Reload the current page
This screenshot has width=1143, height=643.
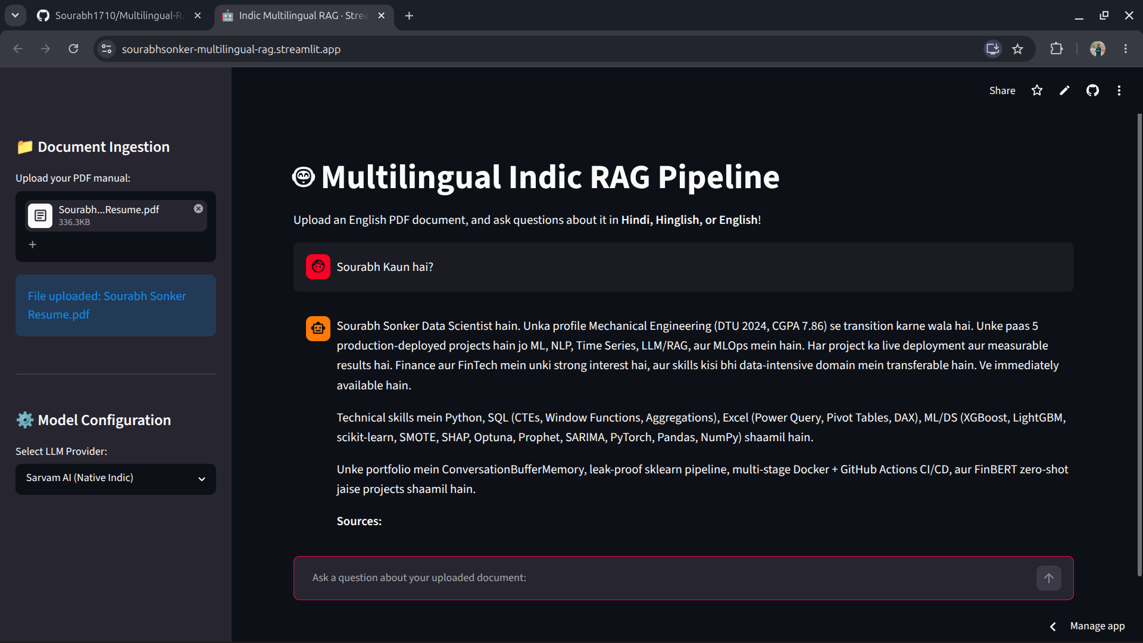[x=73, y=49]
